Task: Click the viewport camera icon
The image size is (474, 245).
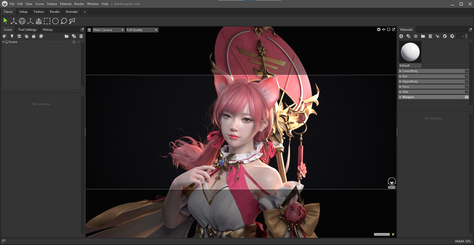Action: [x=89, y=30]
